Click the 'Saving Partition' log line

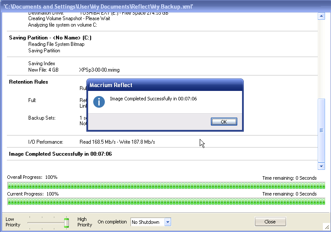tap(44, 51)
